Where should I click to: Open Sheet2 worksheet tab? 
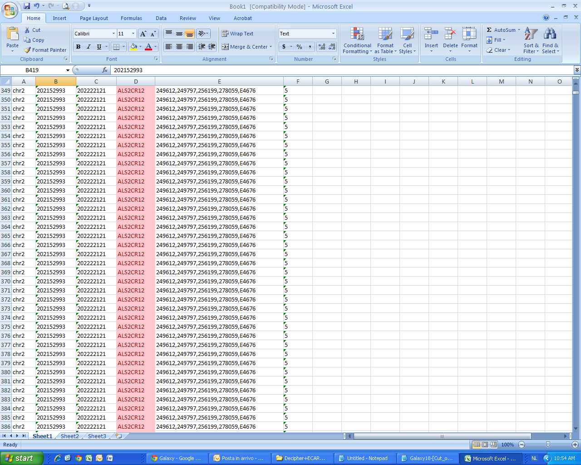(x=69, y=436)
